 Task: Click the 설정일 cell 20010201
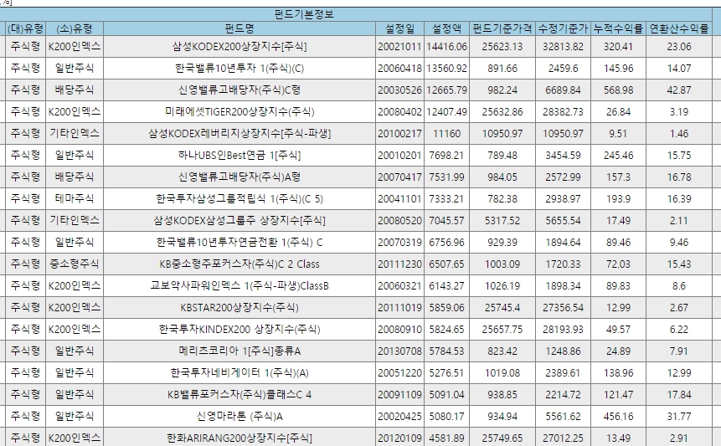399,156
